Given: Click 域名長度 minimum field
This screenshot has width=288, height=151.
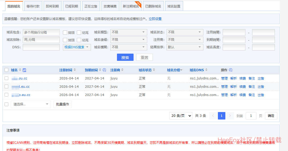Looking at the screenshot, I should [234, 47].
